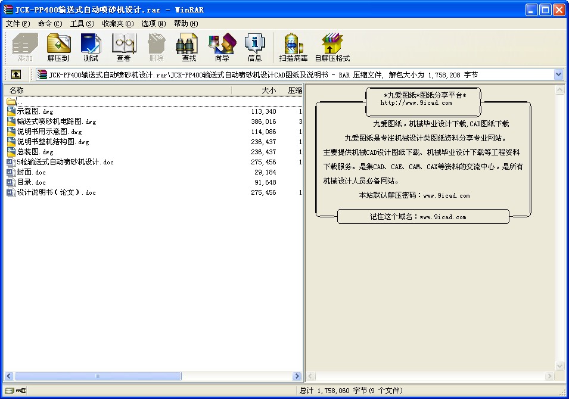Go up one folder level button
The image size is (569, 399).
coord(15,74)
